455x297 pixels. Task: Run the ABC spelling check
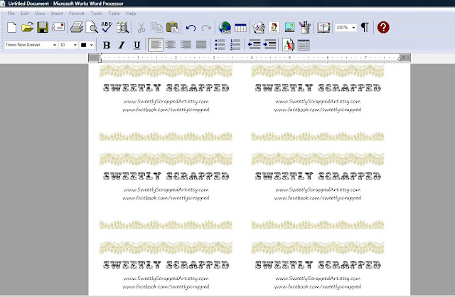(x=107, y=27)
